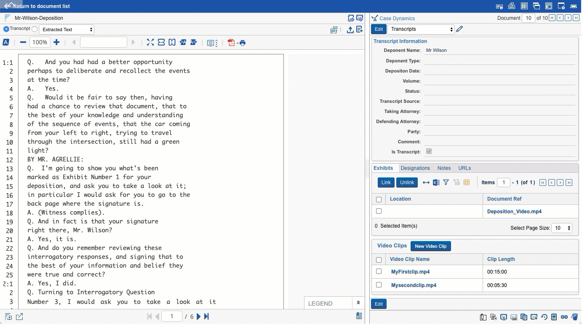Screen dimensions: 582x325
Task: Click the bottom Edit button
Action: click(x=379, y=304)
